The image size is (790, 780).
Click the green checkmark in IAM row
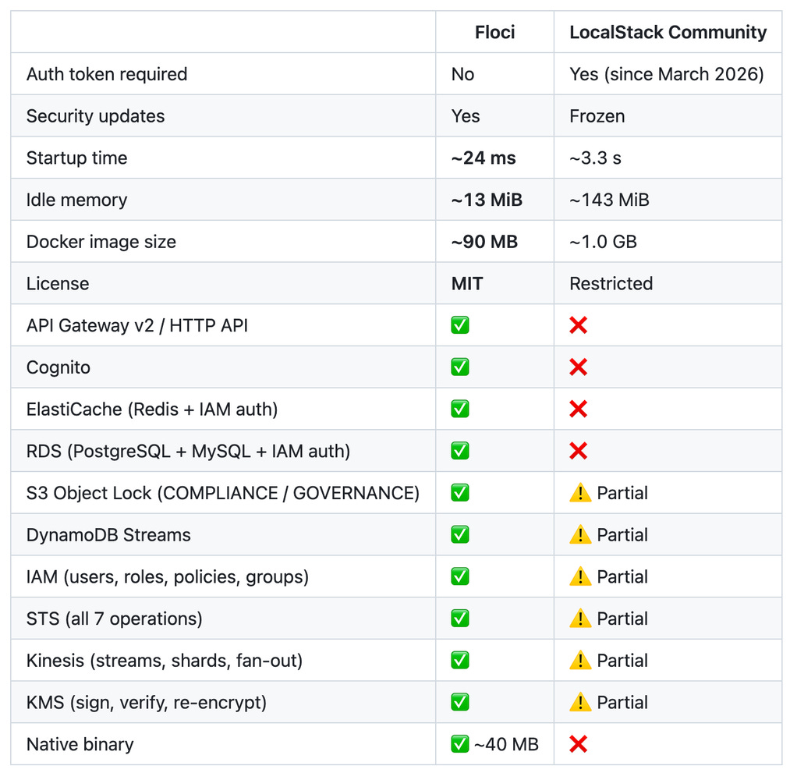coord(460,576)
